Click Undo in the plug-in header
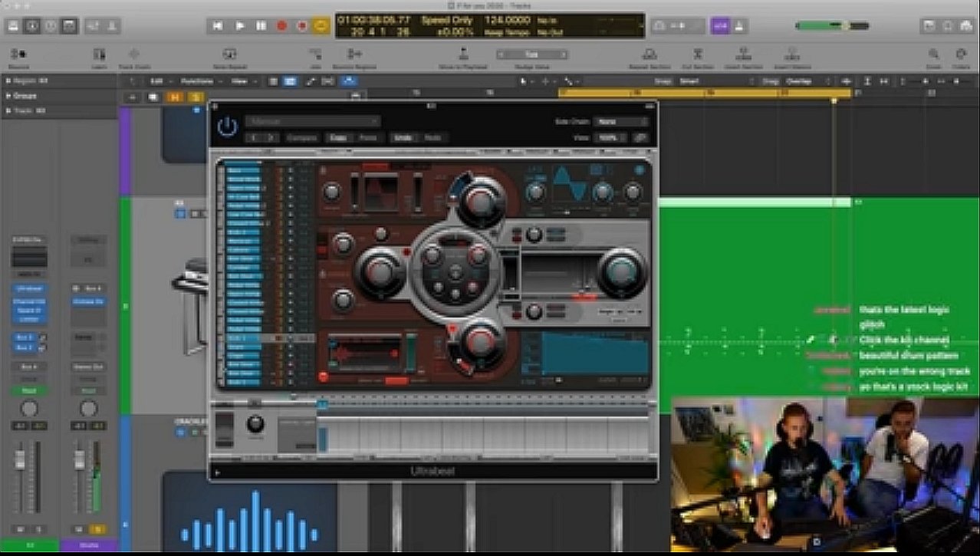 tap(403, 138)
